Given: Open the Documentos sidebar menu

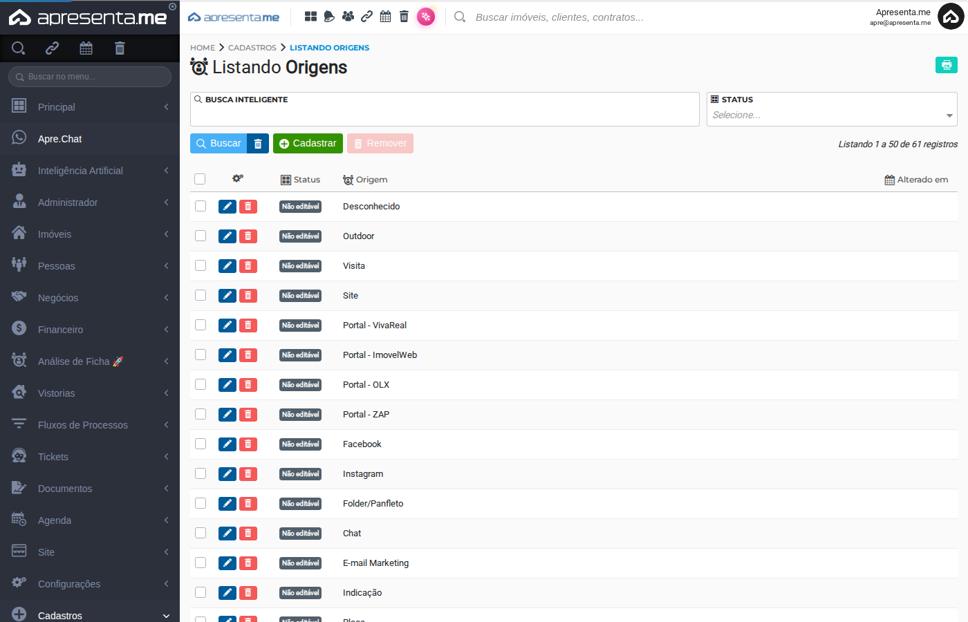Looking at the screenshot, I should pyautogui.click(x=90, y=489).
